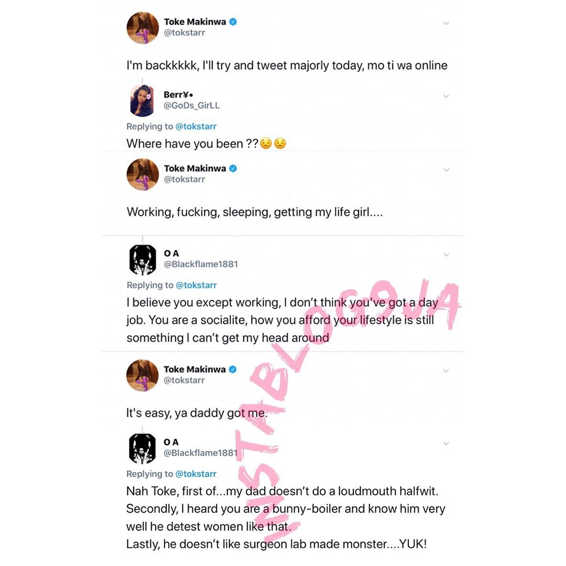The width and height of the screenshot is (566, 566).
Task: Click the @Blackflame1881 handle on first O A reply
Action: click(201, 264)
